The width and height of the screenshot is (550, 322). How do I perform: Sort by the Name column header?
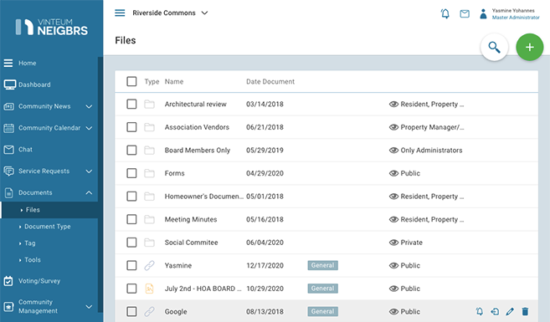[174, 82]
